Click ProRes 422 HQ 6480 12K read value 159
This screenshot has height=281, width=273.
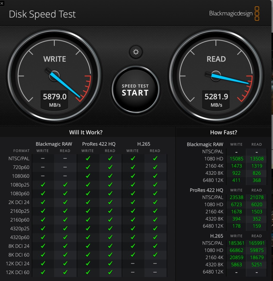(x=257, y=226)
